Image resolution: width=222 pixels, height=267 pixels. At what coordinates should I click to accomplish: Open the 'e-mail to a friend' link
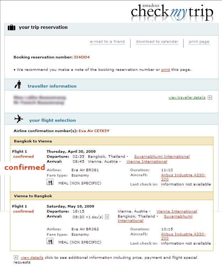107,42
